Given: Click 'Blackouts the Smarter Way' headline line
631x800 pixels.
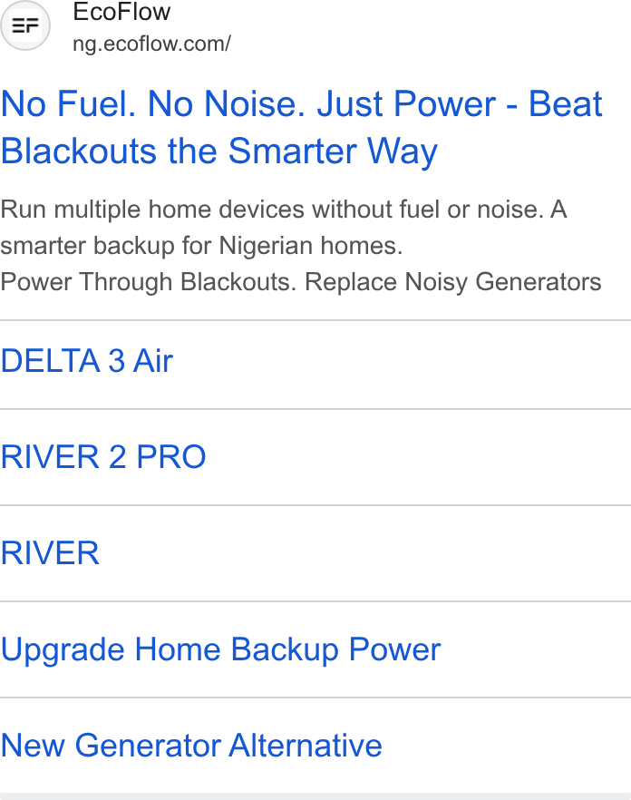Looking at the screenshot, I should (219, 151).
